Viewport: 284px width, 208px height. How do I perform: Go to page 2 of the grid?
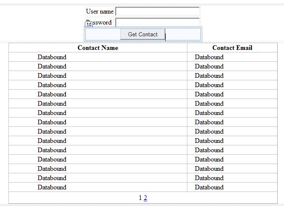[x=145, y=197]
